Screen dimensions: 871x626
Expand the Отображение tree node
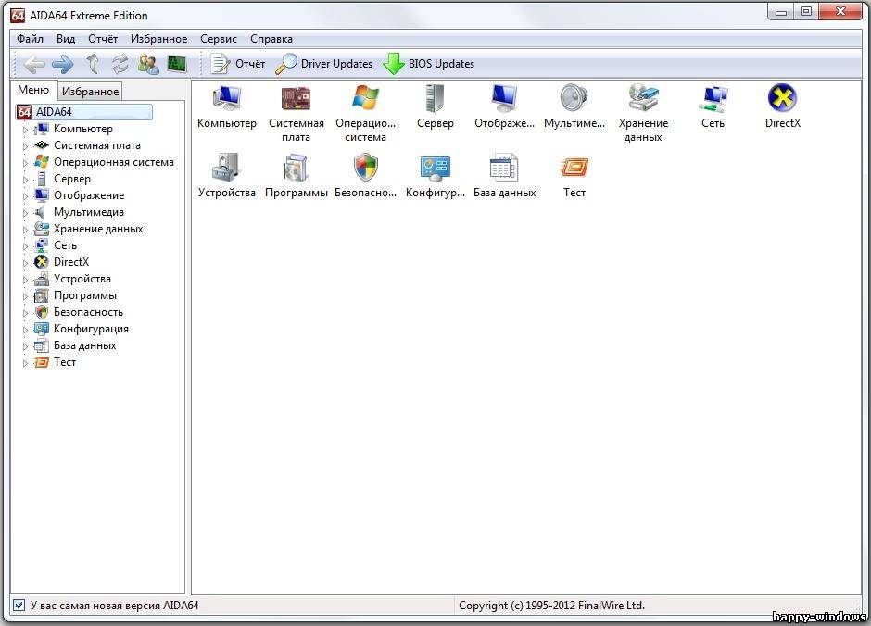point(25,196)
